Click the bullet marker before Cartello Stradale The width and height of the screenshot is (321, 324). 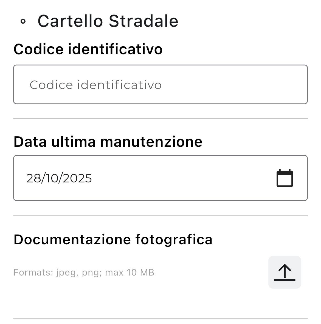23,21
